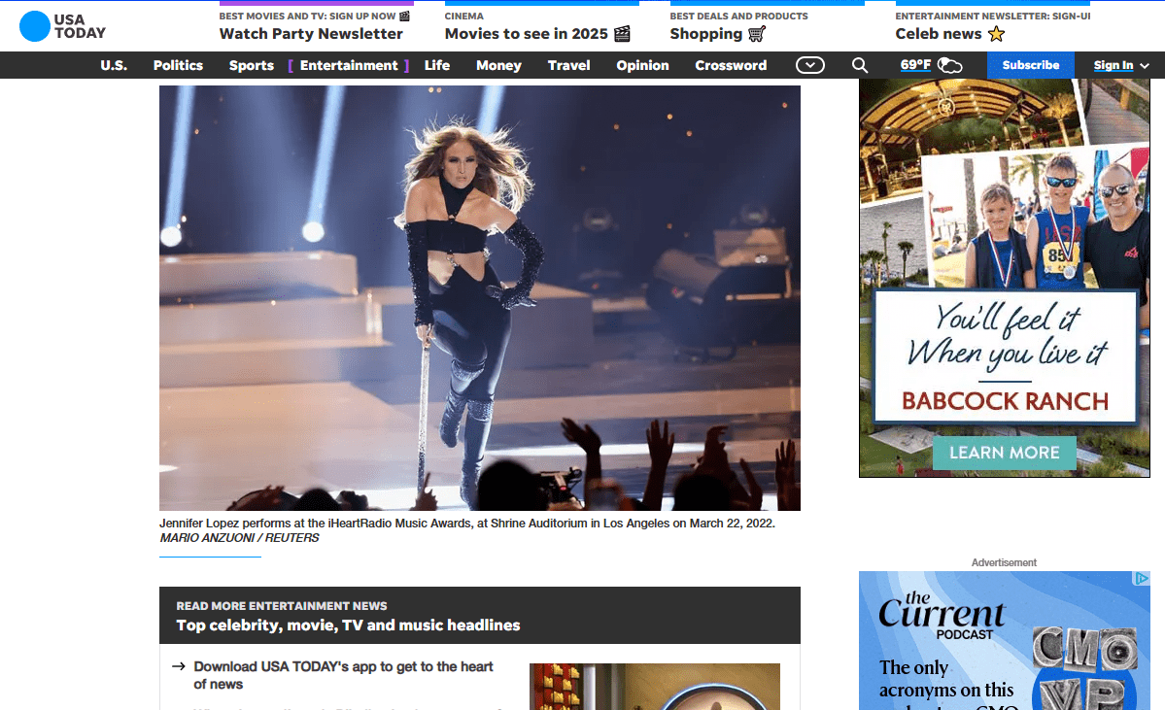Click the star icon beside Celeb news
The height and width of the screenshot is (710, 1165).
tap(996, 33)
